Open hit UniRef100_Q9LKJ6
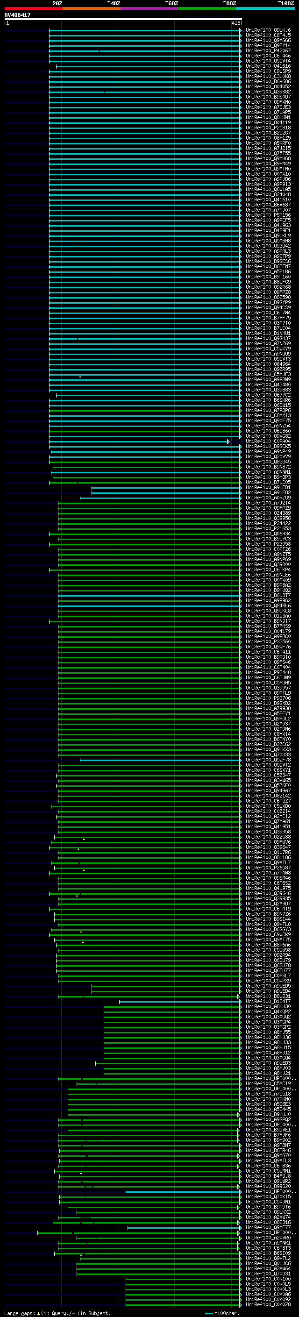 (x=268, y=30)
